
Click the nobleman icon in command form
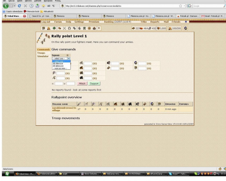click(136, 68)
